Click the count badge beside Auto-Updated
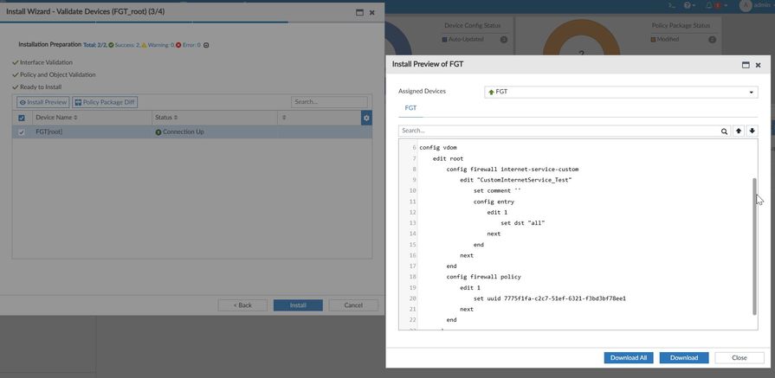 click(504, 40)
